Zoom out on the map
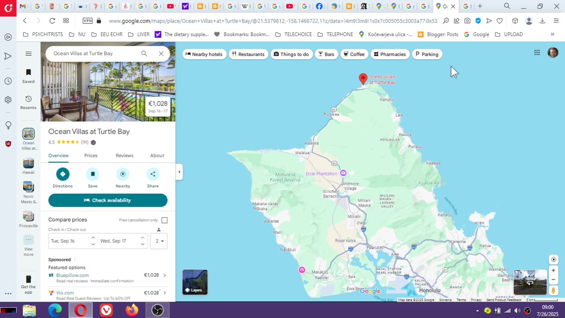 pos(554,280)
